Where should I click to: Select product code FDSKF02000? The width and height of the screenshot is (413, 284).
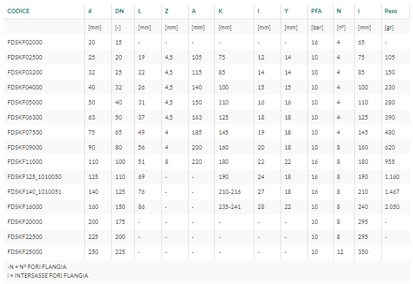(25, 42)
